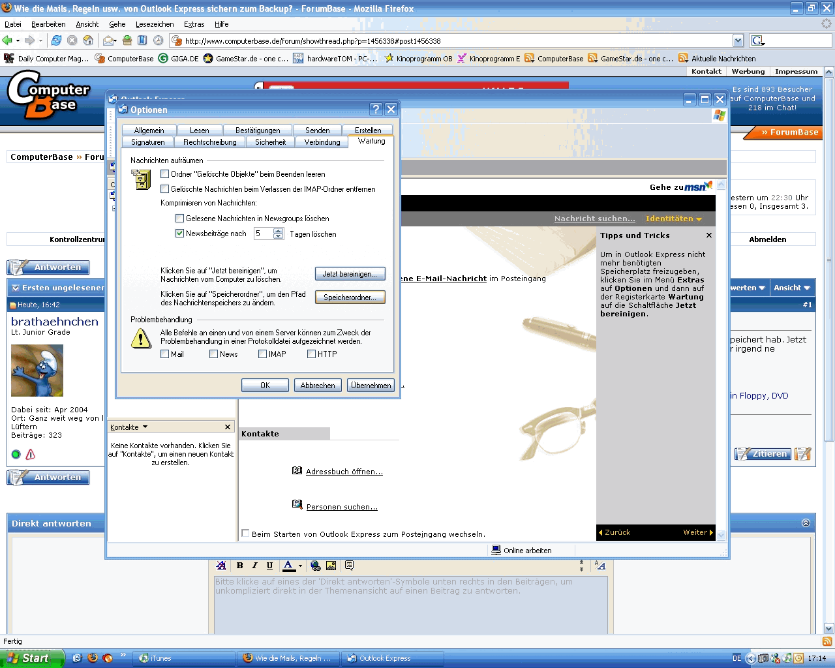Switch to the Signaturen tab in Optionen
835x668 pixels.
click(x=148, y=142)
